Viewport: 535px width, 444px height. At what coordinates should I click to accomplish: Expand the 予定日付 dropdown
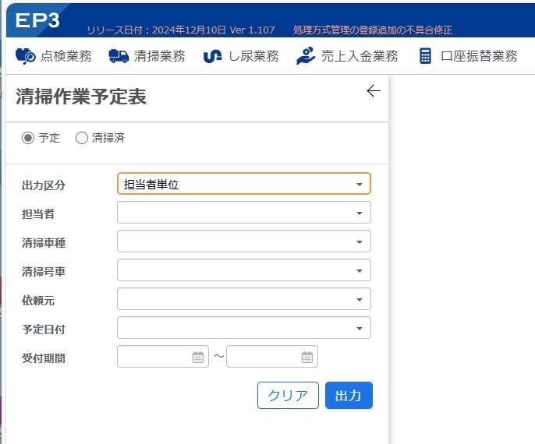coord(243,328)
